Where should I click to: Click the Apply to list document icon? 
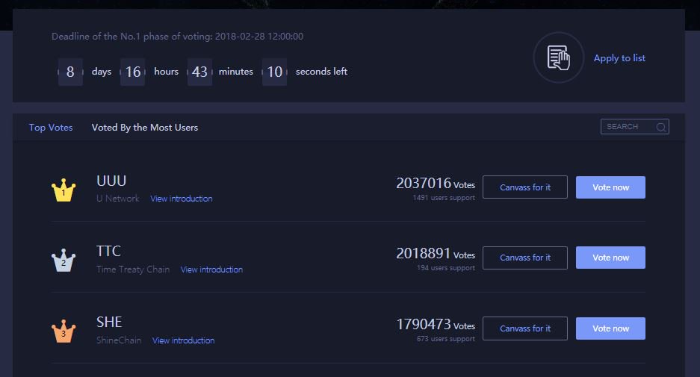tap(559, 57)
